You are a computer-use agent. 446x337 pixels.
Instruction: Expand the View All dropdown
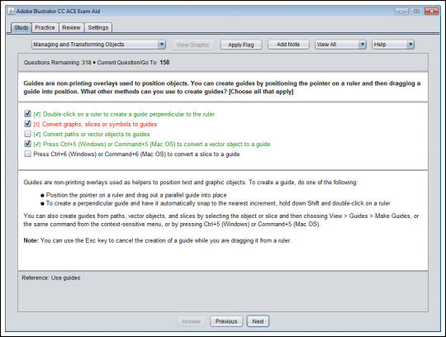tap(340, 45)
